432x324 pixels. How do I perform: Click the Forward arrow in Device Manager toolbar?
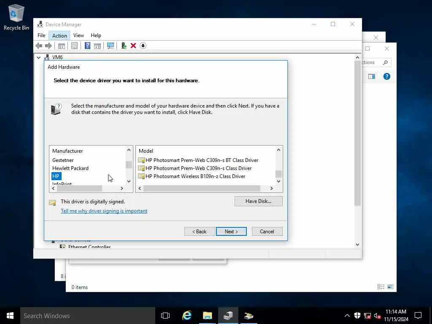click(48, 46)
